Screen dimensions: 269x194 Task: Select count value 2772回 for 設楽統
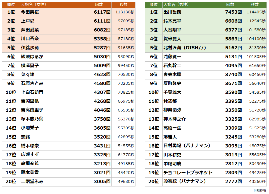233,182
